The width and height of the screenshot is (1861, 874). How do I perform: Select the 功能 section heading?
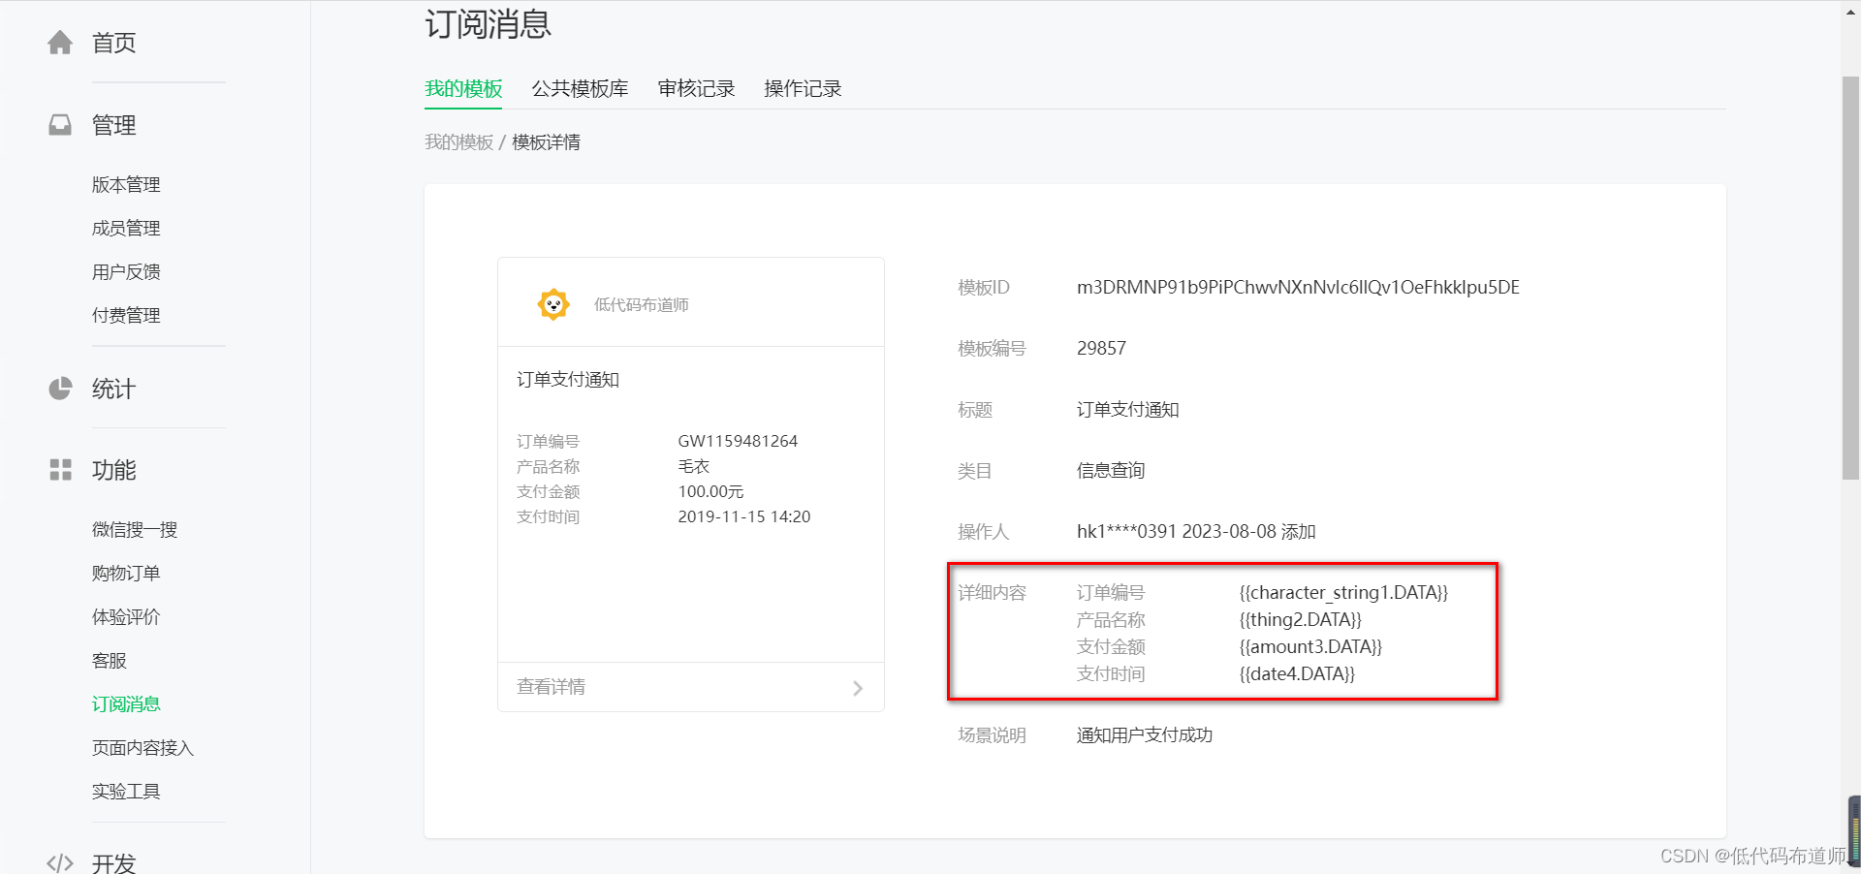113,470
